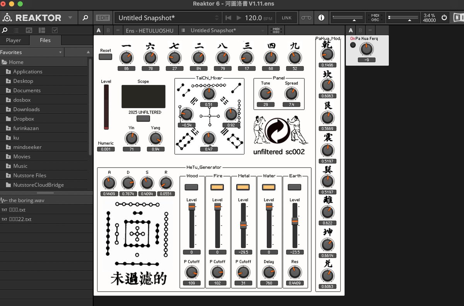464x306 pixels.
Task: Click the 120.0 BPM tempo field
Action: tap(258, 18)
